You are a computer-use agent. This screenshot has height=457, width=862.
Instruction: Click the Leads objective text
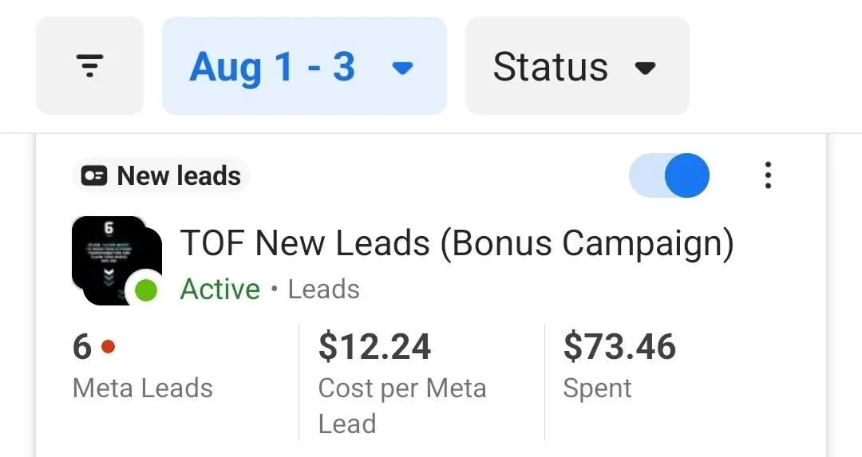tap(323, 289)
